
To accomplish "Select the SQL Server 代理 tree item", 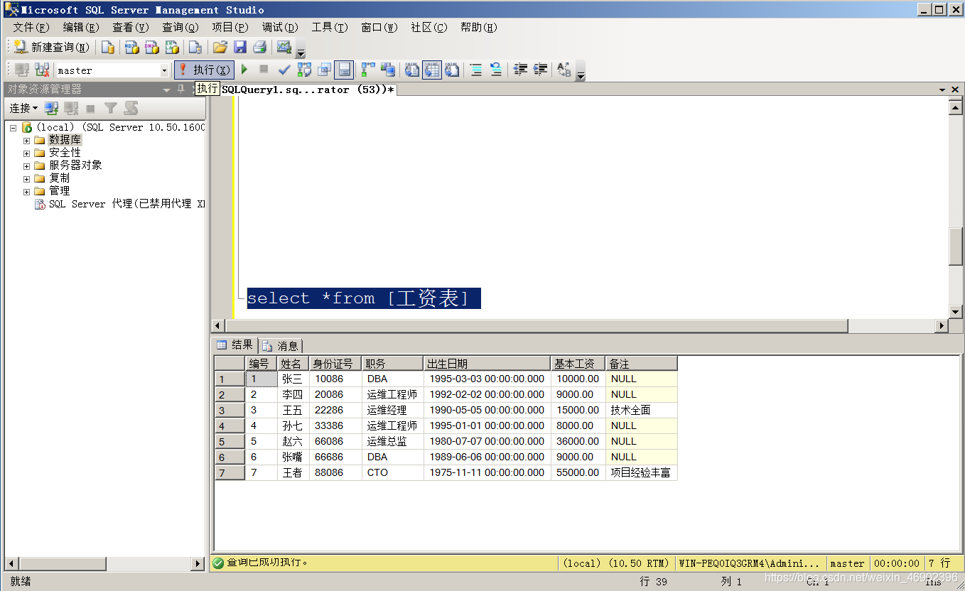I will pos(120,204).
